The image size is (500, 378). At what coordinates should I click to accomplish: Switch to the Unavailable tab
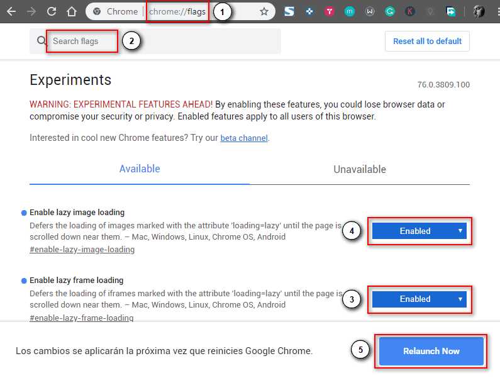tap(360, 169)
